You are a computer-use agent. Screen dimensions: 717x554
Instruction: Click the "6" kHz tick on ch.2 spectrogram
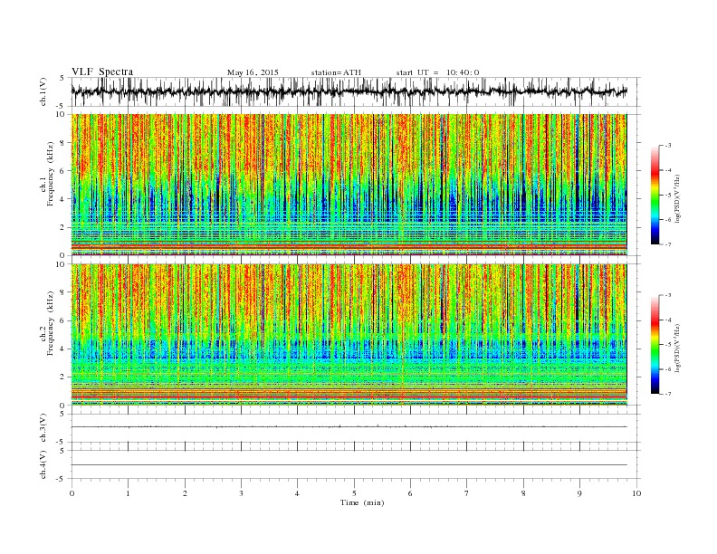click(63, 320)
